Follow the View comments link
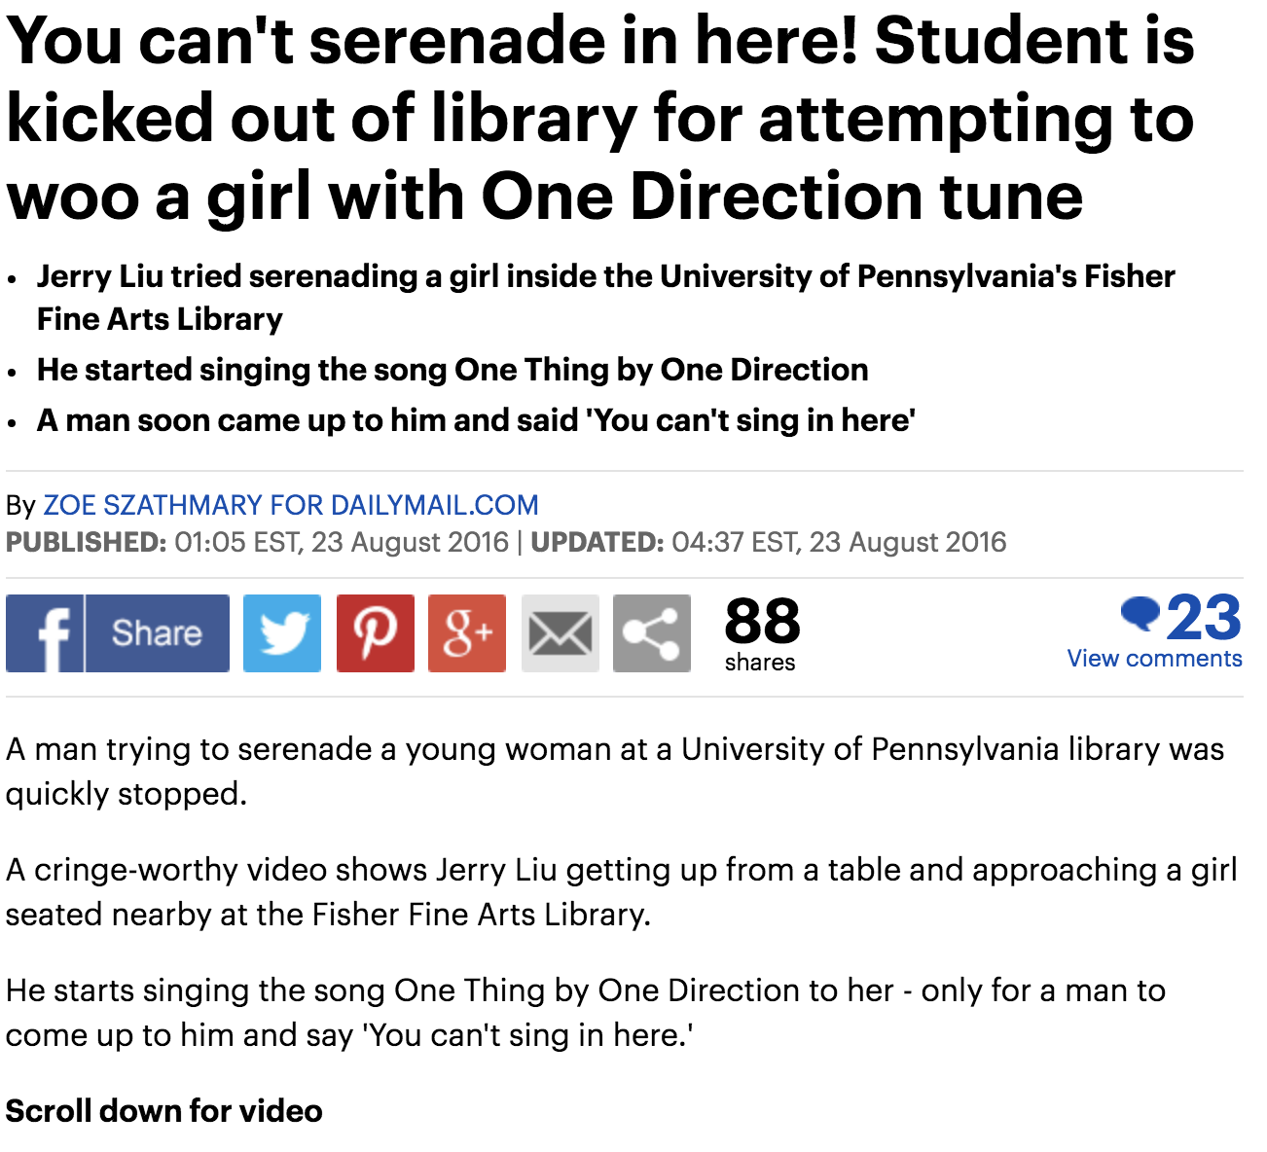1267x1152 pixels. coord(1154,659)
